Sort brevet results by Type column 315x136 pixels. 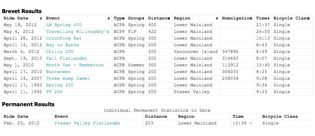click(123, 18)
